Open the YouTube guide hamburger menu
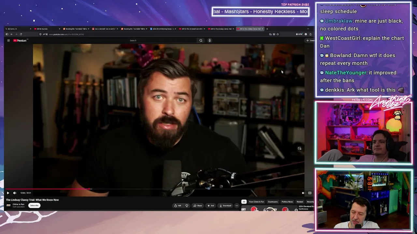The image size is (417, 234). 8,41
